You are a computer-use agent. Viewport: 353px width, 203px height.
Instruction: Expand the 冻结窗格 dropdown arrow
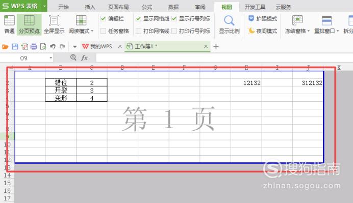tap(309, 31)
